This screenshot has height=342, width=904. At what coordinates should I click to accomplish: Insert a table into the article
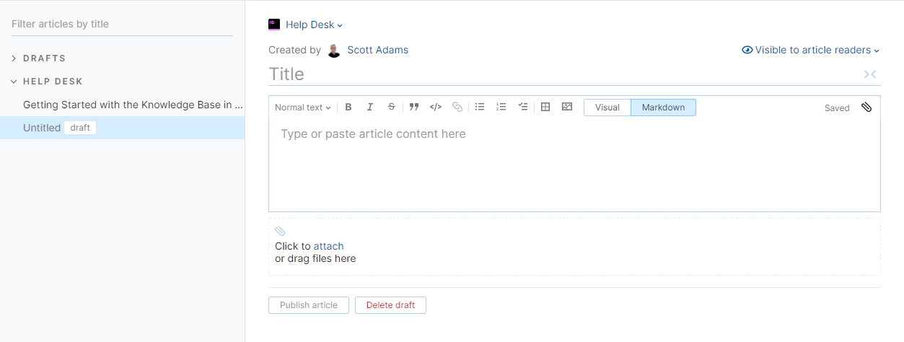[545, 108]
